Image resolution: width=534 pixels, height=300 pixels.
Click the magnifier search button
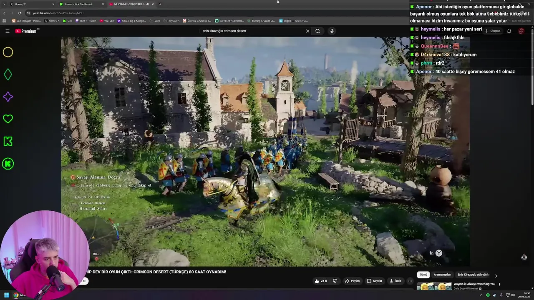click(x=317, y=31)
